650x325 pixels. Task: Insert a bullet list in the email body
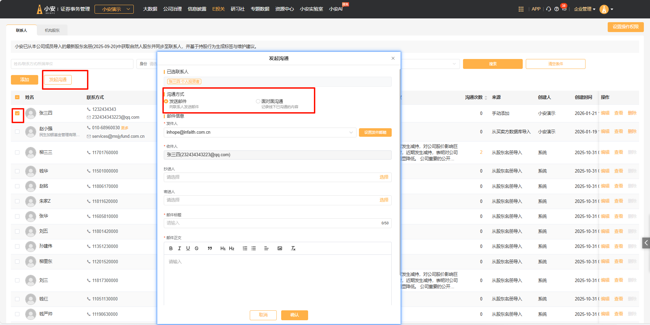click(x=254, y=249)
